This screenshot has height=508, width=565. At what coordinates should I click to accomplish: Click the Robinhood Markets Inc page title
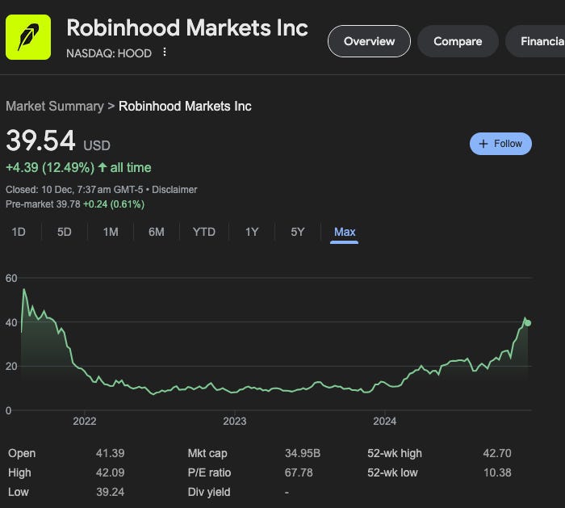click(187, 27)
